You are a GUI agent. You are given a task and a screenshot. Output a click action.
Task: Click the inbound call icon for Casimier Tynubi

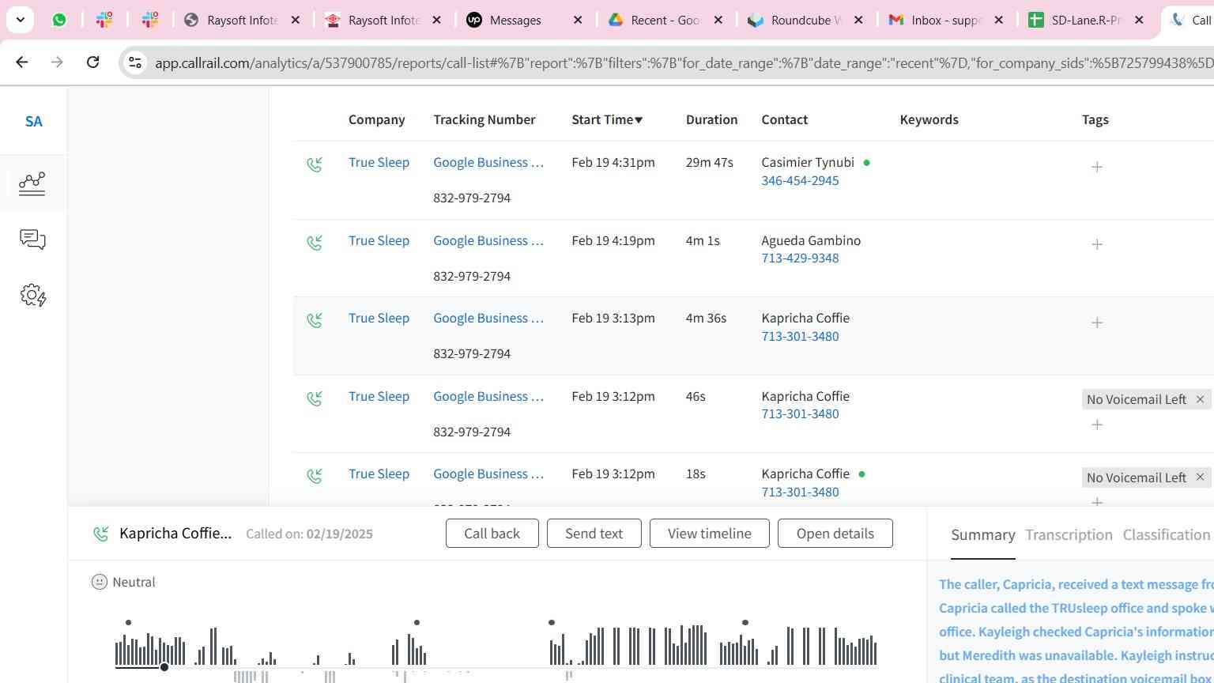(x=315, y=164)
